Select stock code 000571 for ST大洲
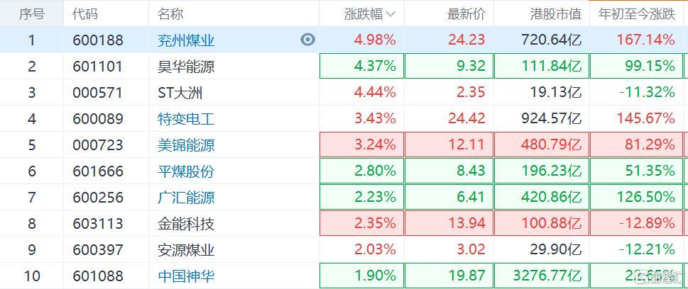688x289 pixels. pos(98,93)
